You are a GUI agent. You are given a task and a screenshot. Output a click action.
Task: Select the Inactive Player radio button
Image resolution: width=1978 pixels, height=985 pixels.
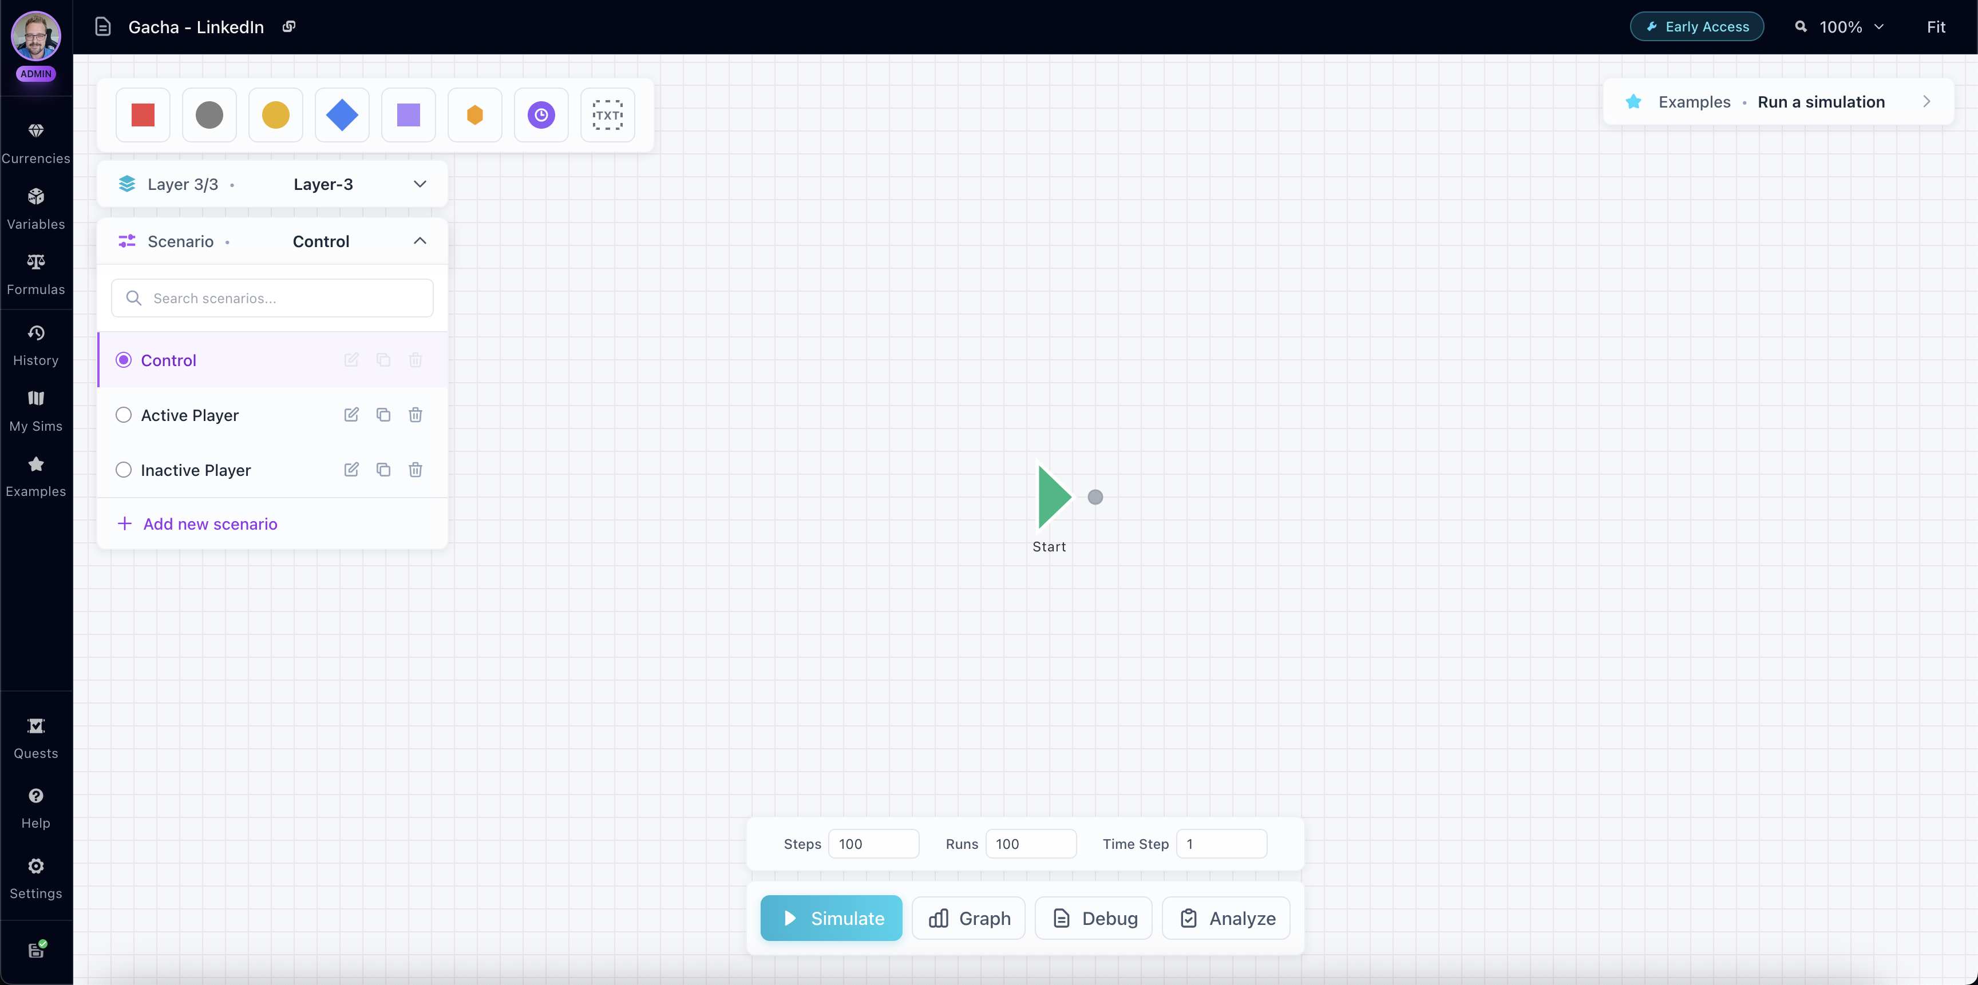click(x=124, y=470)
